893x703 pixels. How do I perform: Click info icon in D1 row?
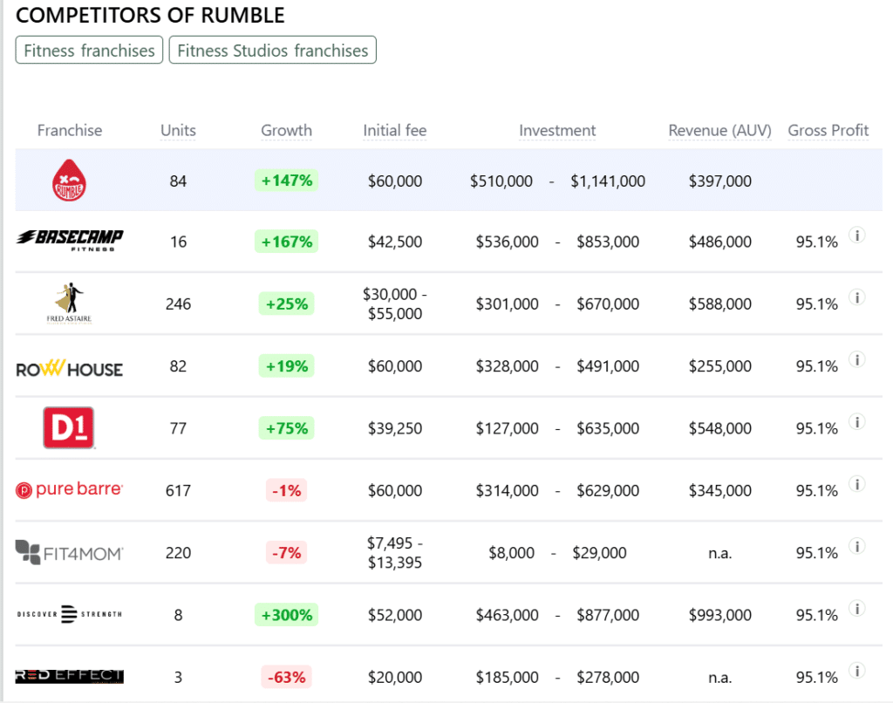[x=857, y=421]
